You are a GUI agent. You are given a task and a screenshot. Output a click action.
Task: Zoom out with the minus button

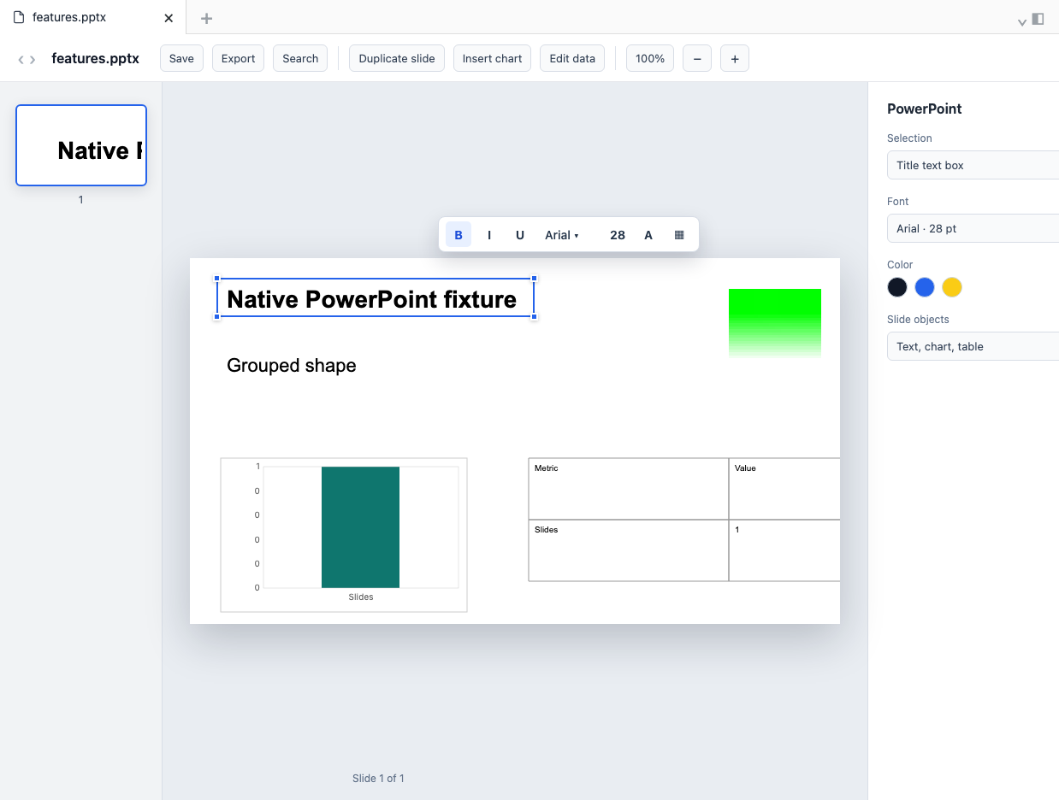coord(697,58)
